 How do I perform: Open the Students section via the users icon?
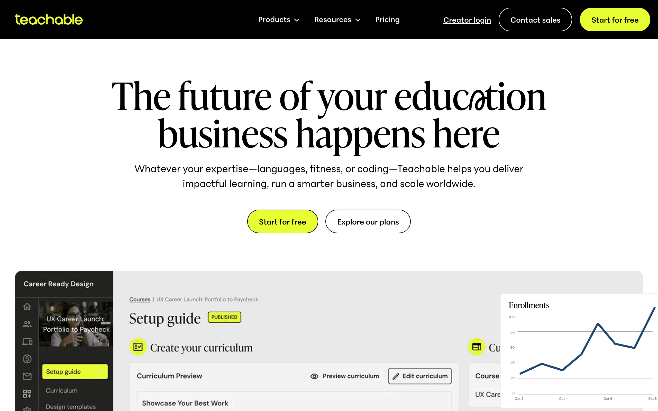point(27,324)
